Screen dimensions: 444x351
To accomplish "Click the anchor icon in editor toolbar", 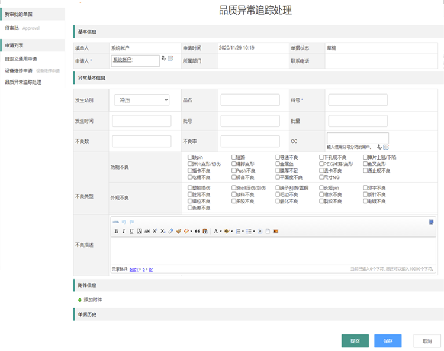I will [x=260, y=231].
